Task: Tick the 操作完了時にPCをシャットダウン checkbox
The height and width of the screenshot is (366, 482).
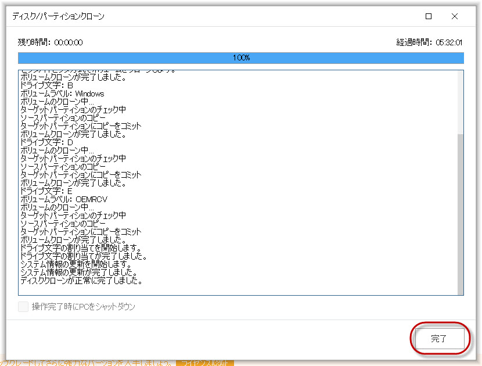Action: tap(23, 306)
